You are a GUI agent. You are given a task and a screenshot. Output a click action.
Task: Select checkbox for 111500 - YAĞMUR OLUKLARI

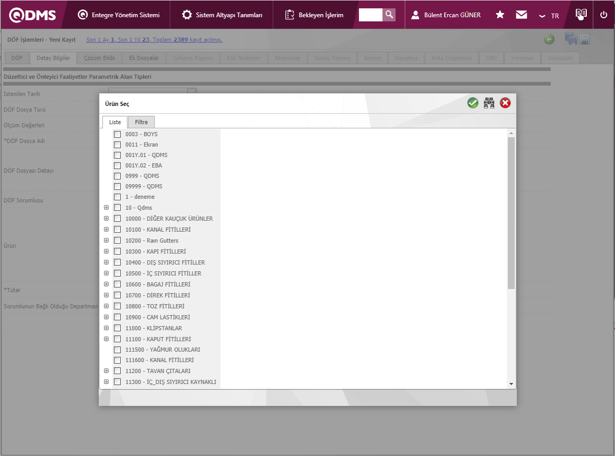[118, 350]
